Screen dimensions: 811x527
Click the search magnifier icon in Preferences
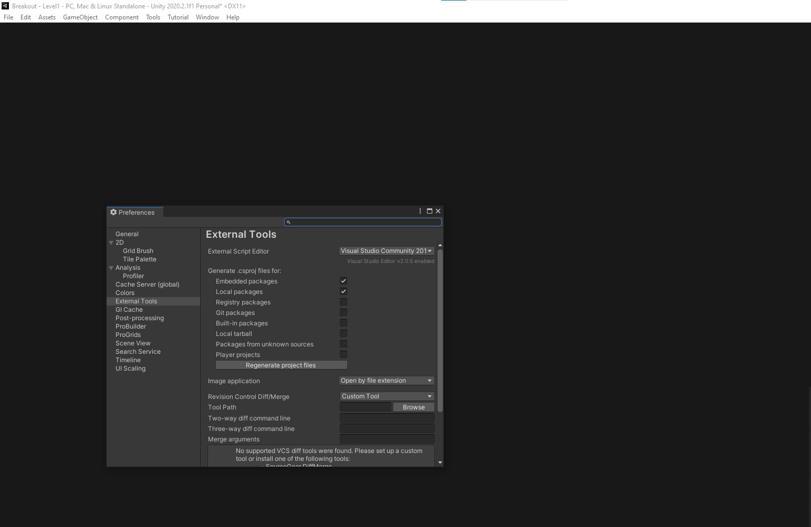tap(288, 222)
